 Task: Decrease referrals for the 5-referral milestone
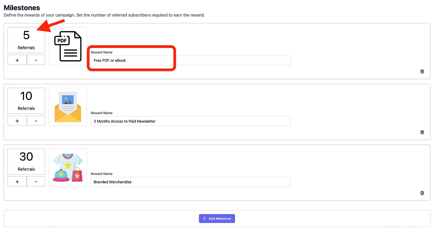click(x=36, y=60)
